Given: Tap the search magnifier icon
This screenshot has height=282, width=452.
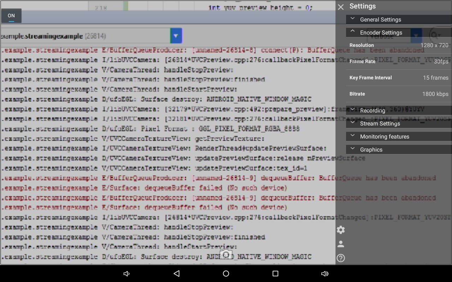Looking at the screenshot, I should (x=434, y=36).
